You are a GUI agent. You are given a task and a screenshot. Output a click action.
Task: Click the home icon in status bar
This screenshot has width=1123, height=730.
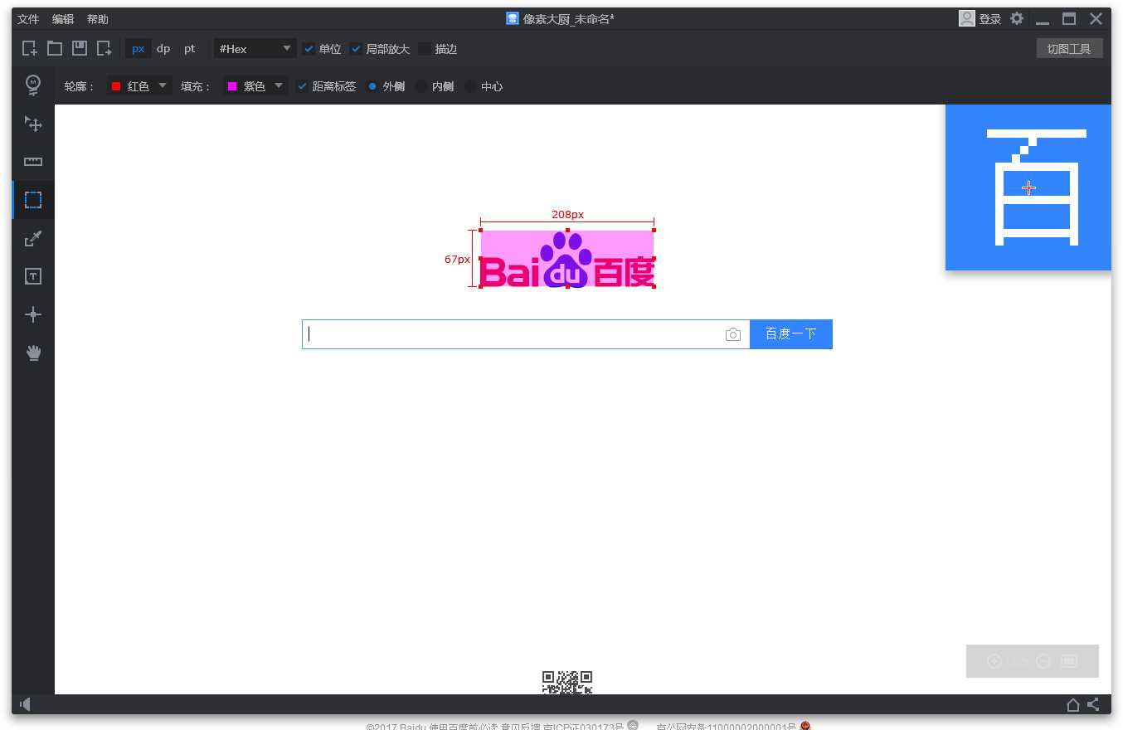click(x=1072, y=704)
